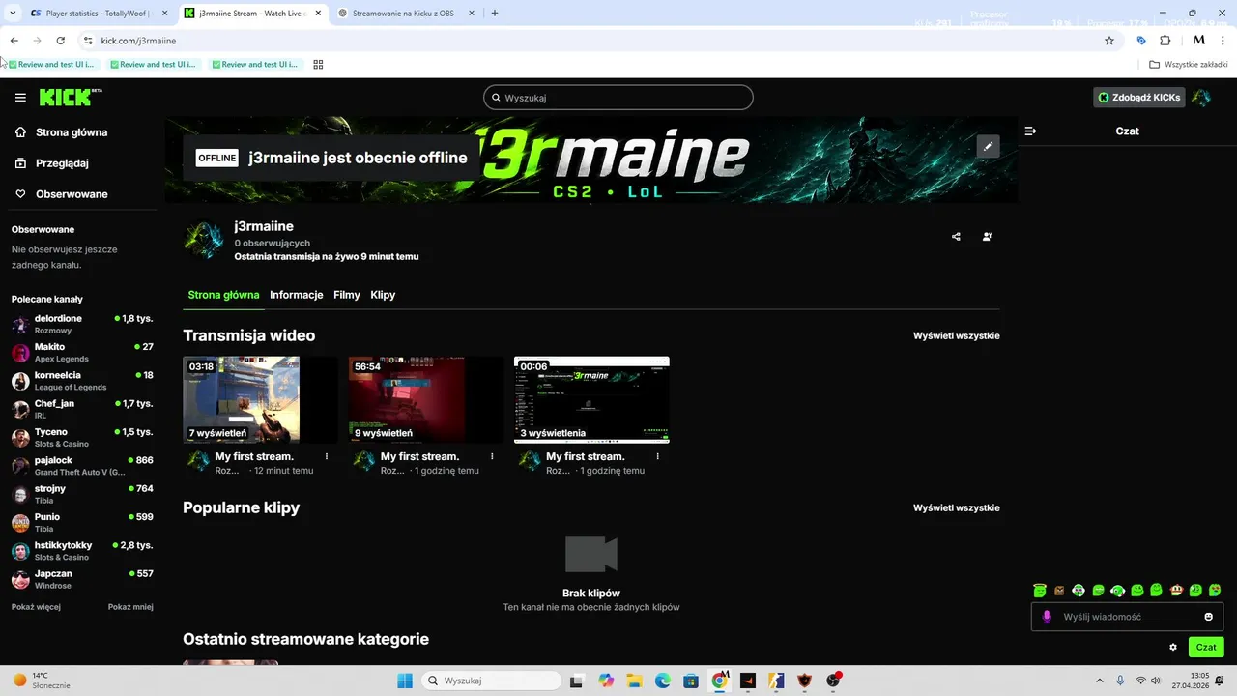Edit the channel banner with pencil icon
The width and height of the screenshot is (1237, 696).
pos(988,146)
